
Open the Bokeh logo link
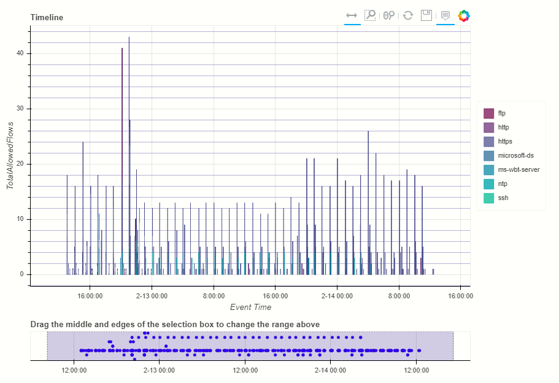pyautogui.click(x=464, y=16)
